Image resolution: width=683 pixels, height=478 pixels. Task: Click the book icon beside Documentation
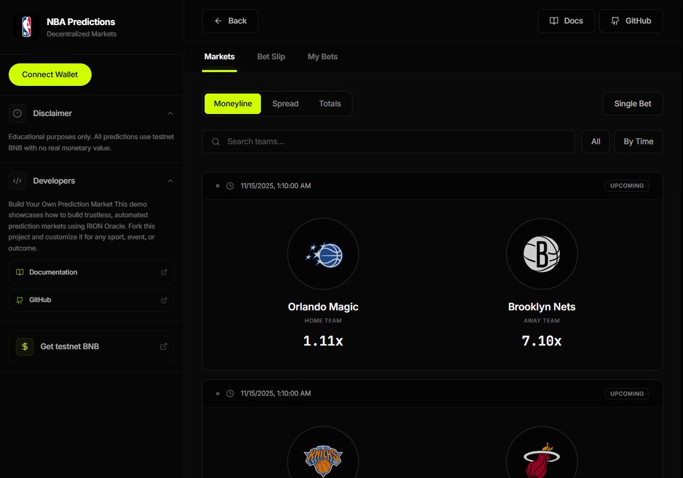tap(19, 272)
